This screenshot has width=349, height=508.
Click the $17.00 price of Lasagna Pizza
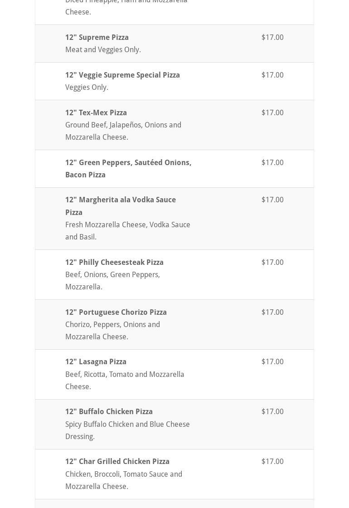[x=272, y=362]
